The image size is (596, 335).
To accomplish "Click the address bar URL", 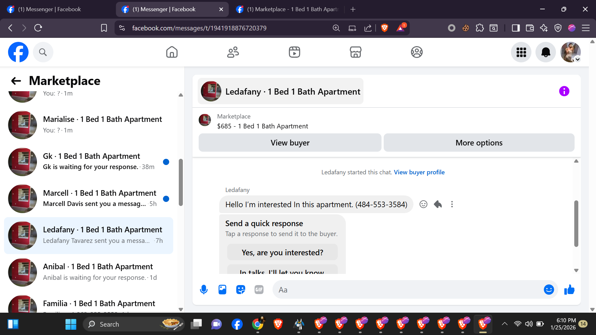I will (199, 28).
